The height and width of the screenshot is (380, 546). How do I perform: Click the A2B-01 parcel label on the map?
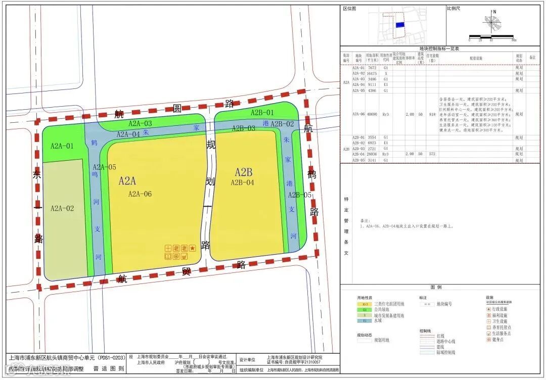pyautogui.click(x=262, y=112)
